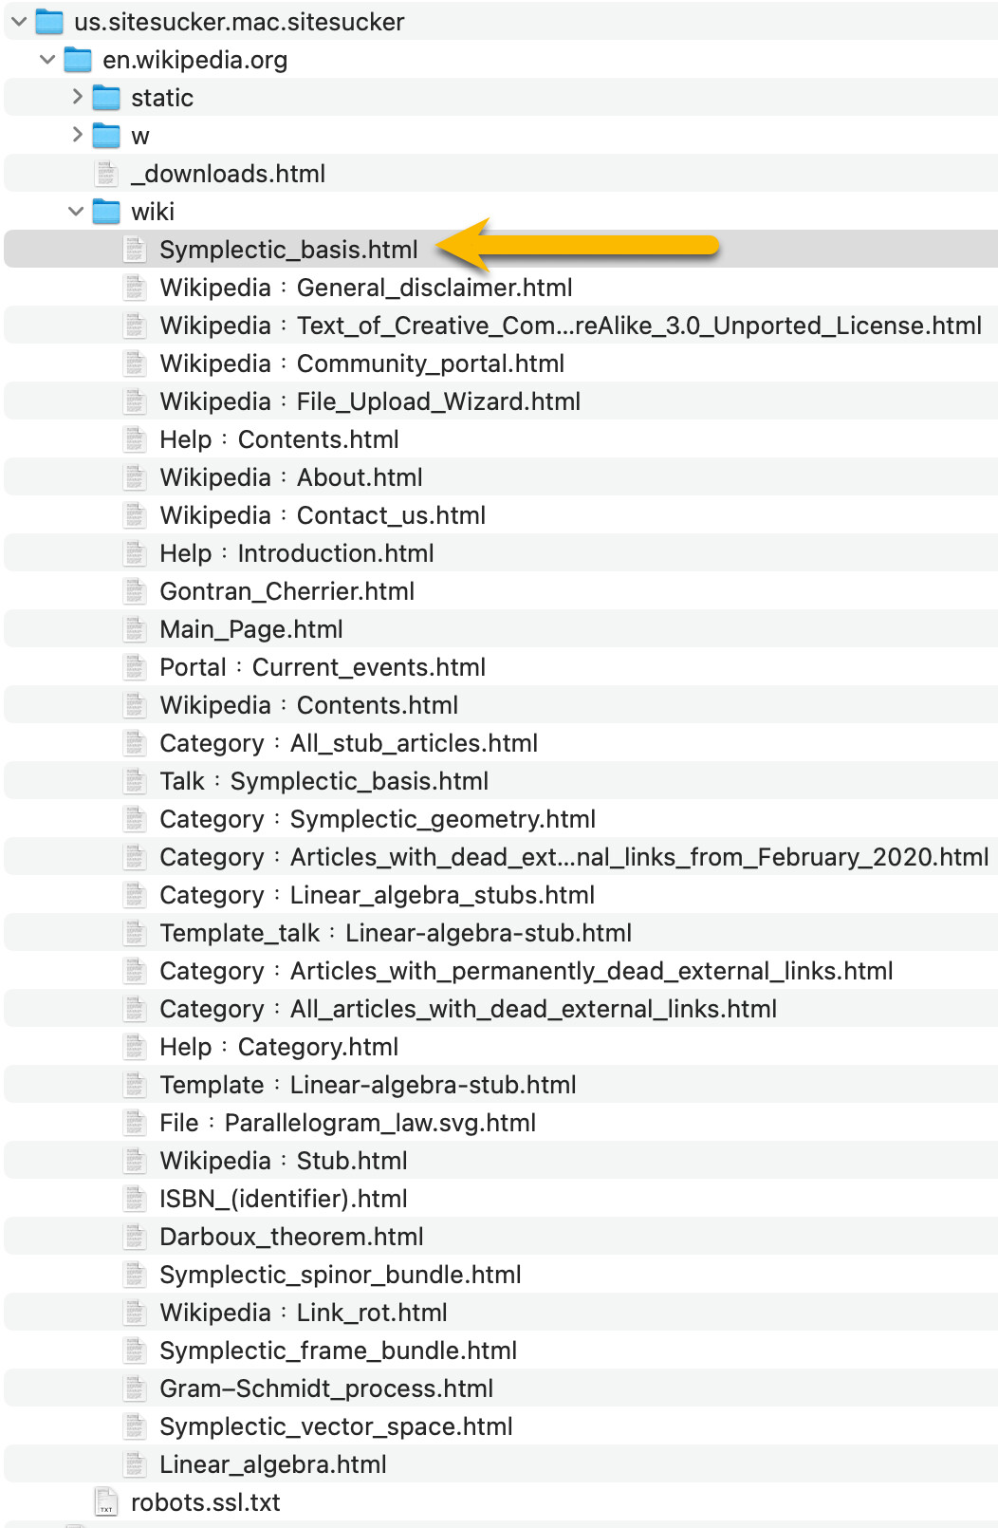
Task: Click the static folder icon
Action: point(106,97)
